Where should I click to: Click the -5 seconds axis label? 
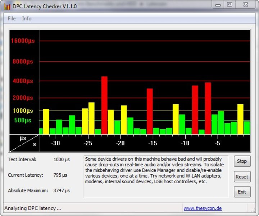(217, 143)
